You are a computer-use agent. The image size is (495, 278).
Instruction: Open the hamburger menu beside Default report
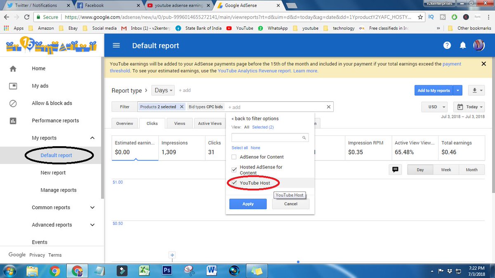click(116, 45)
